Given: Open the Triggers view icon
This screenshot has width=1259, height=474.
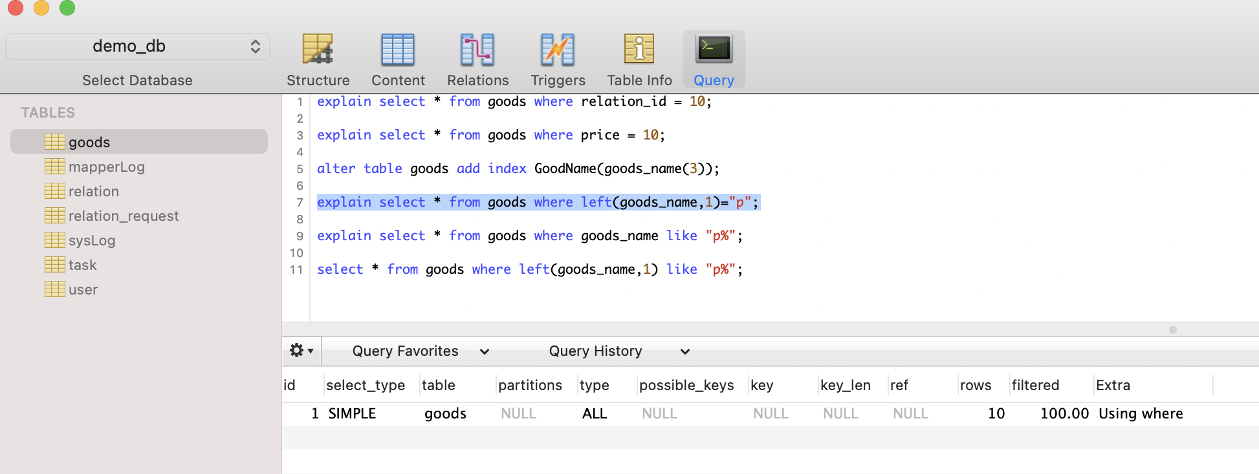Looking at the screenshot, I should coord(558,49).
